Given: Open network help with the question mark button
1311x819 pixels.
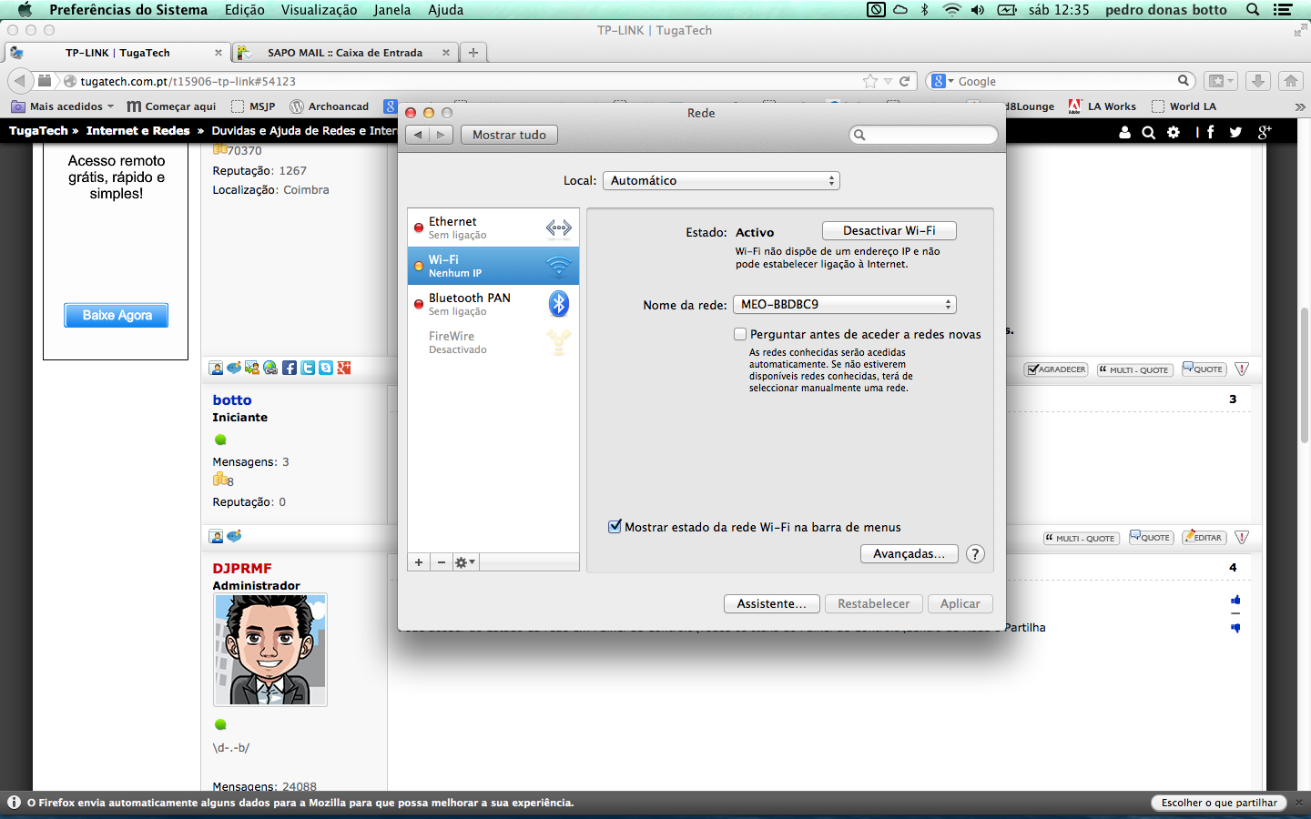Looking at the screenshot, I should 975,553.
